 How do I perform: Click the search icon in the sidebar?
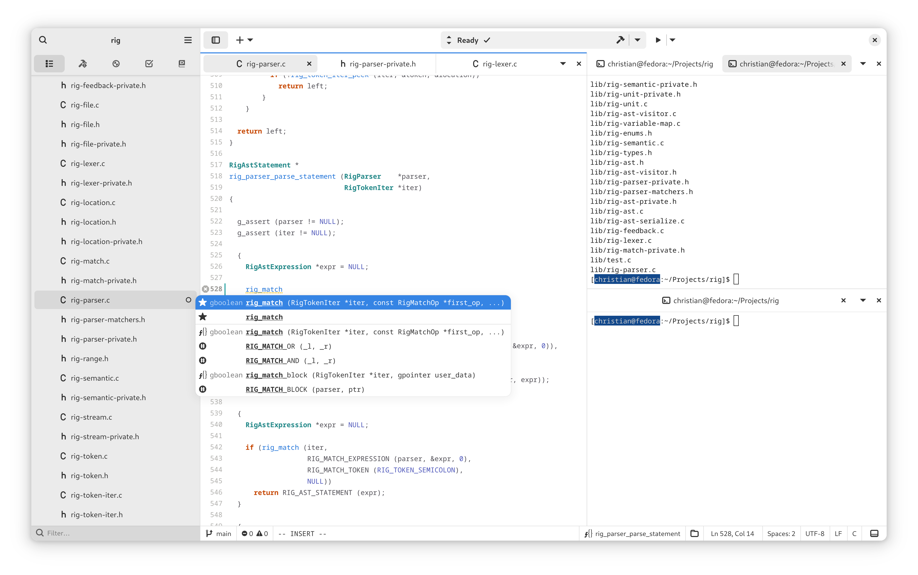[x=42, y=40]
